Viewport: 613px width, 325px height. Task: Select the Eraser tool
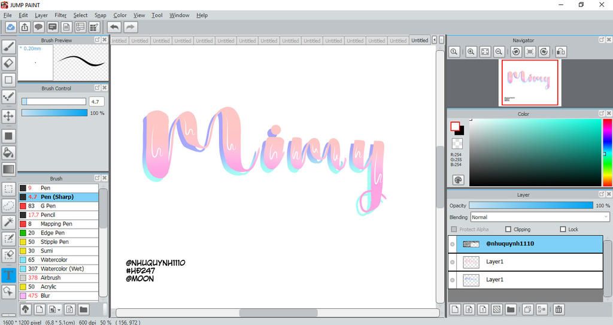click(8, 63)
